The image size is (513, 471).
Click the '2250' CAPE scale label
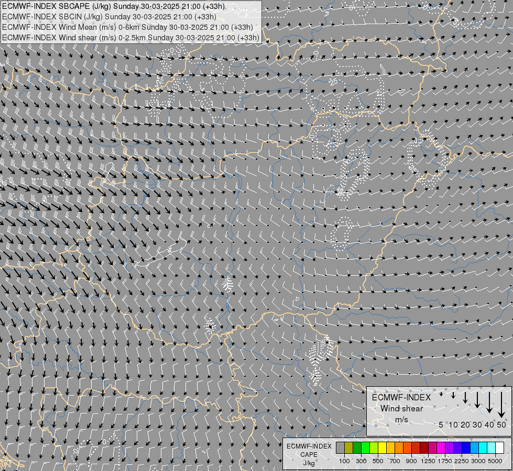click(462, 461)
